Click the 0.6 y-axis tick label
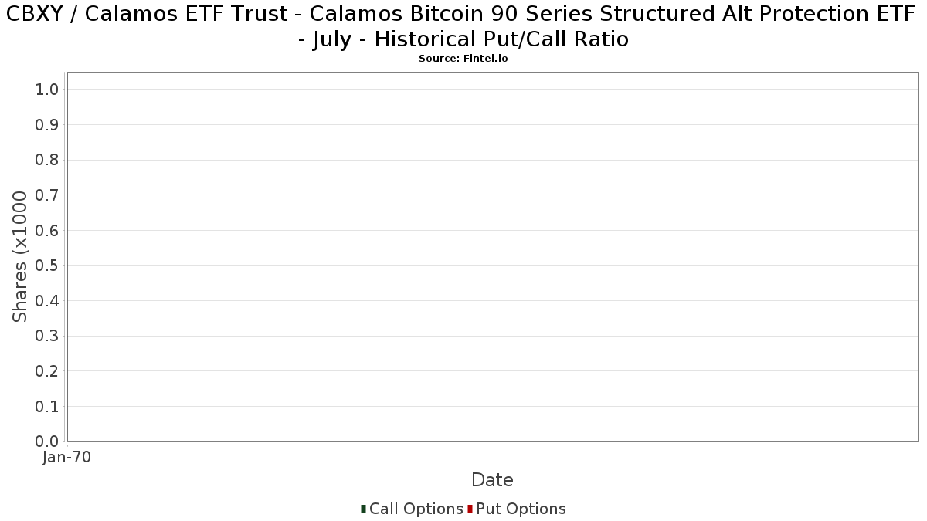This screenshot has width=927, height=521. point(47,231)
